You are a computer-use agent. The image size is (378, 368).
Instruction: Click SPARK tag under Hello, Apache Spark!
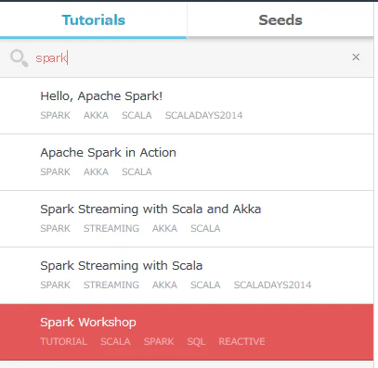(x=55, y=115)
